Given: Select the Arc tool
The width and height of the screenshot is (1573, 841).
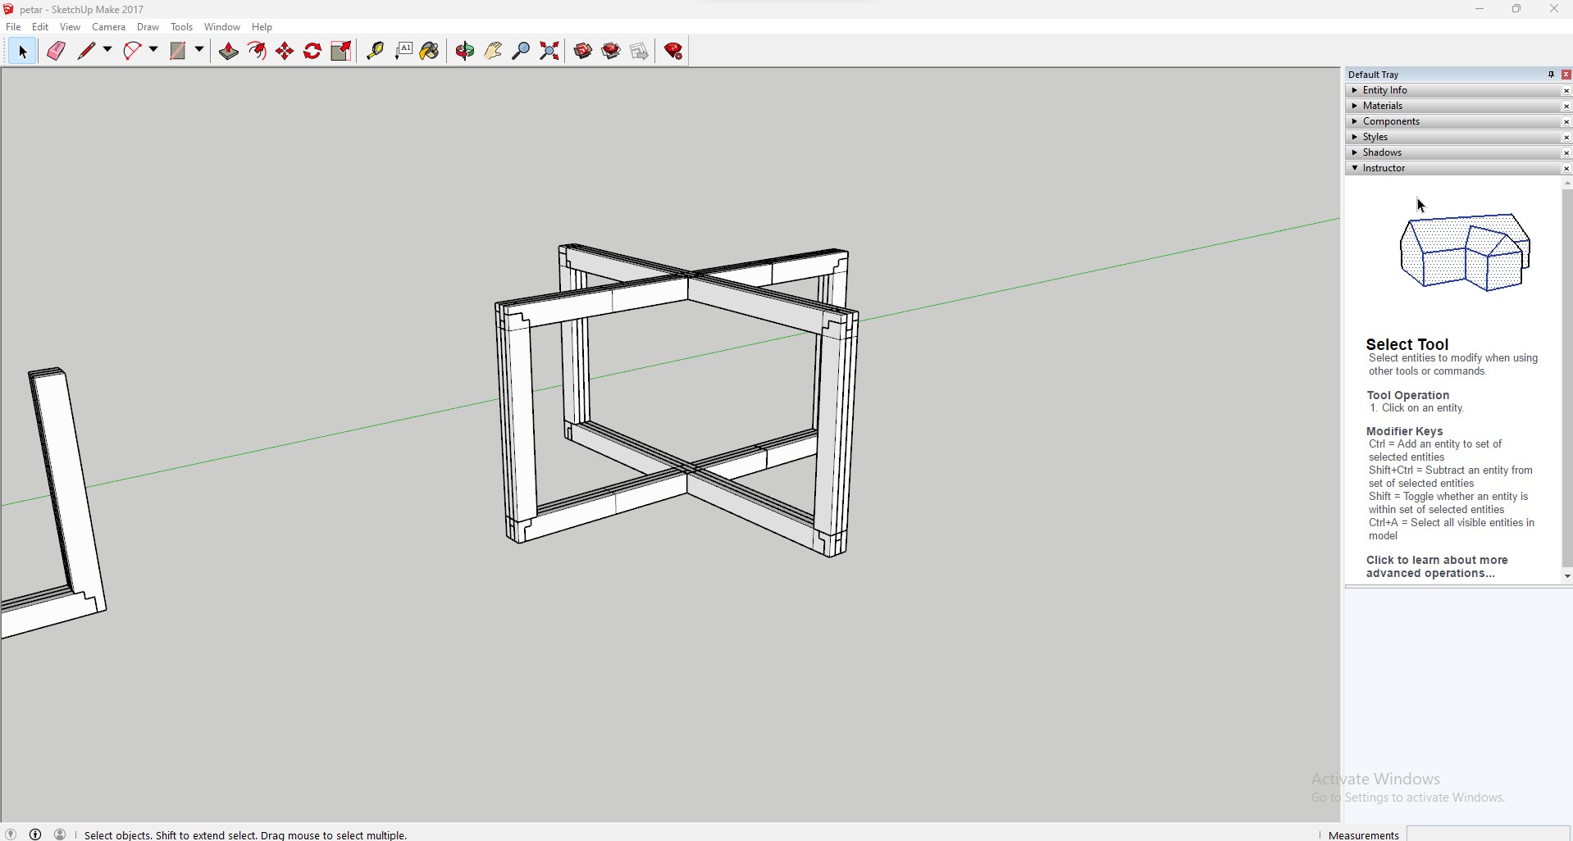Looking at the screenshot, I should (x=132, y=52).
